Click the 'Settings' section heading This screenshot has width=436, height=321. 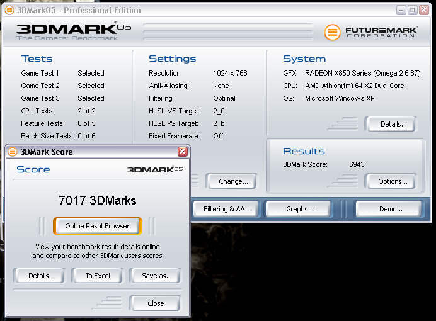point(173,59)
